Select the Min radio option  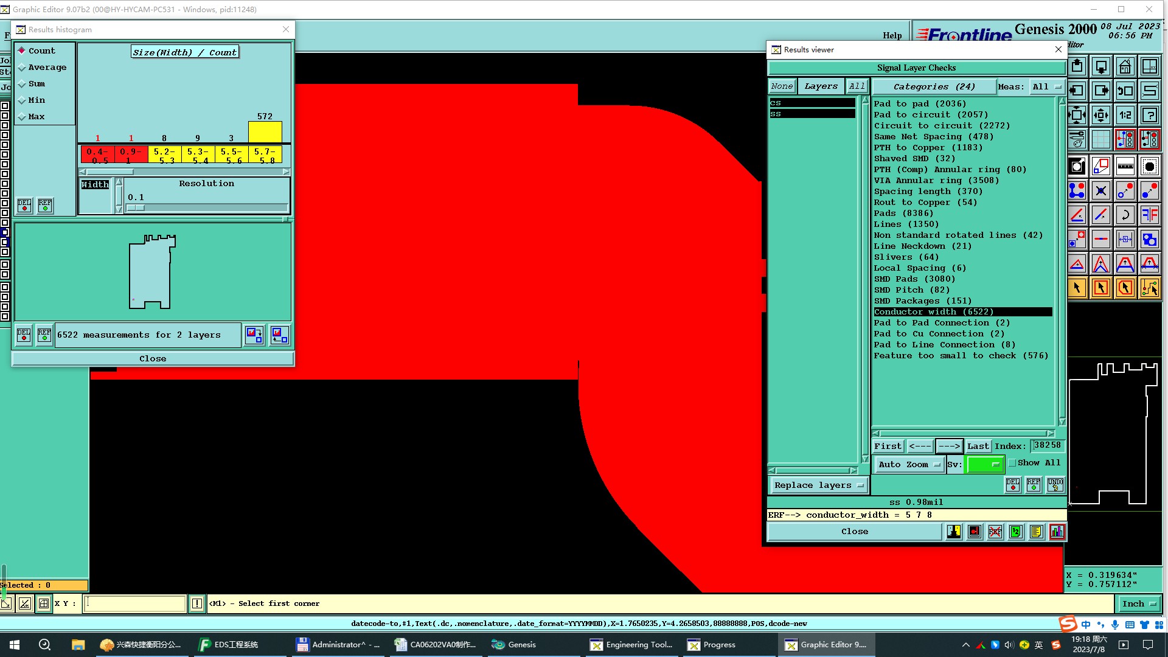click(32, 100)
